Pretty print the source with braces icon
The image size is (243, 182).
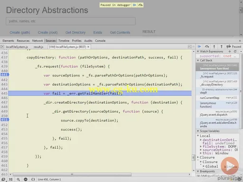[x=33, y=180]
